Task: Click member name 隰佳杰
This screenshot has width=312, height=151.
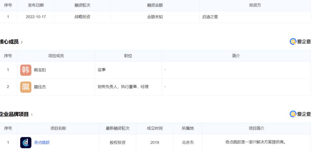Action: click(x=40, y=87)
